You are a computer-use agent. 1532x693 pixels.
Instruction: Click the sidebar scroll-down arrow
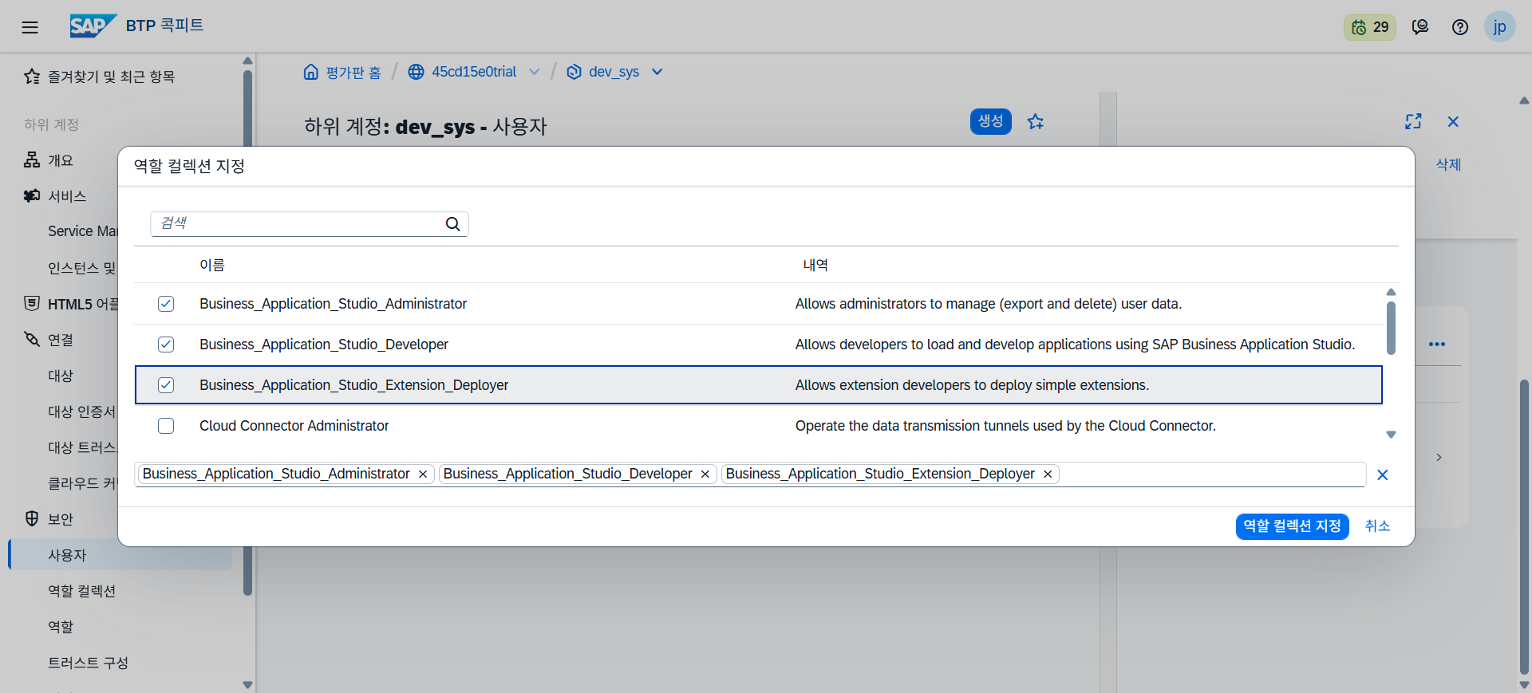pyautogui.click(x=247, y=685)
